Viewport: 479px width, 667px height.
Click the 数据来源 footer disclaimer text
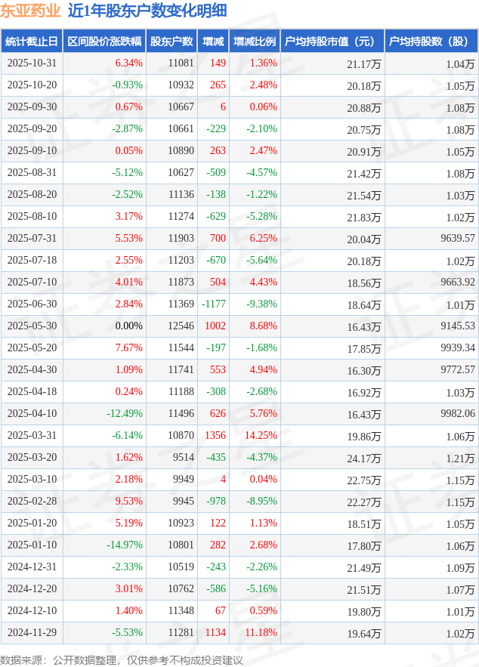122,659
